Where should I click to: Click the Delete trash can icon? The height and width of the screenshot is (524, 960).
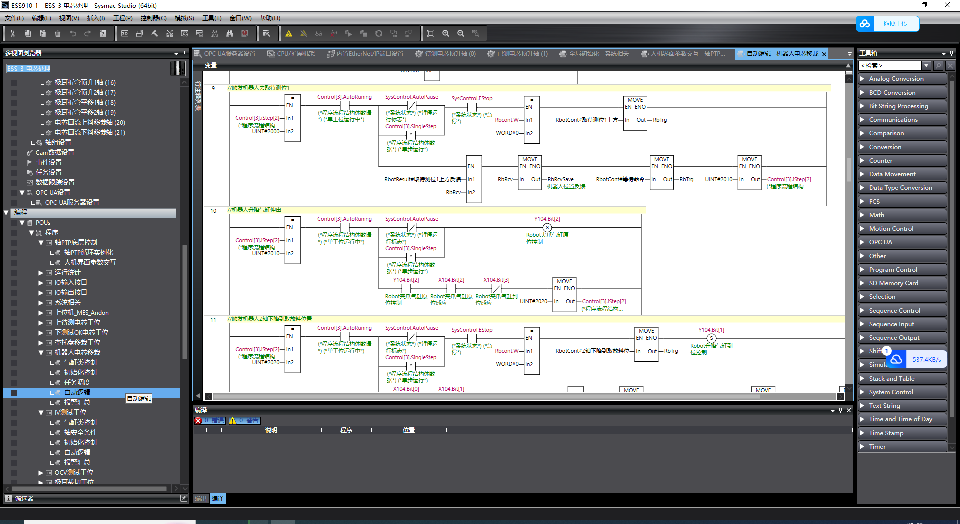tap(58, 33)
